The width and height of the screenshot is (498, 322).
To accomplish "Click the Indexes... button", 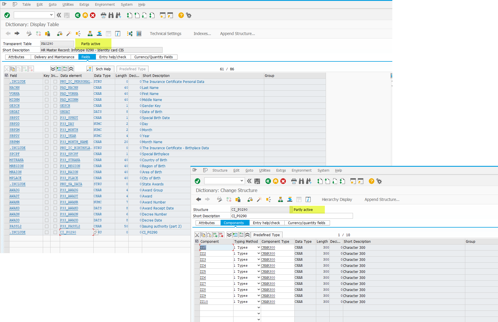I will 202,34.
